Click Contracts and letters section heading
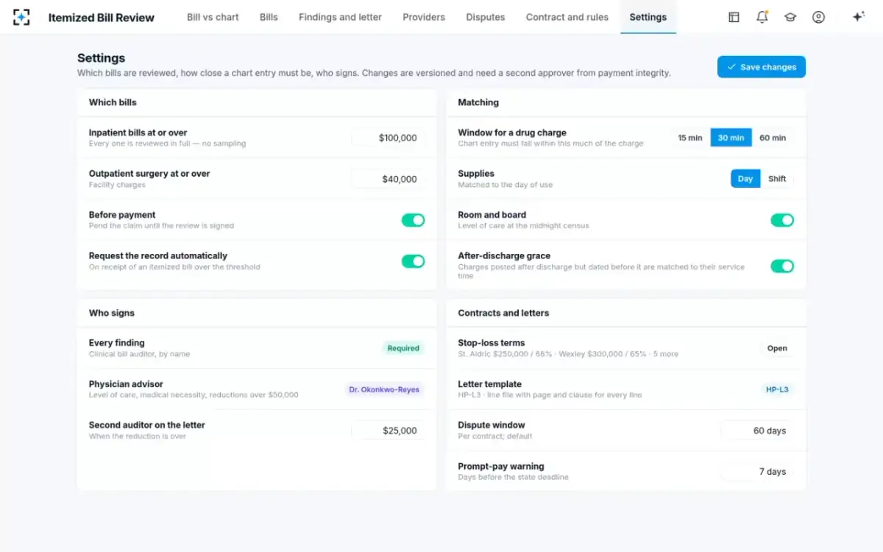 point(503,313)
